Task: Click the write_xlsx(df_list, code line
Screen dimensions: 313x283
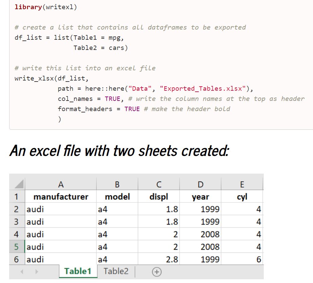Action: (x=52, y=78)
